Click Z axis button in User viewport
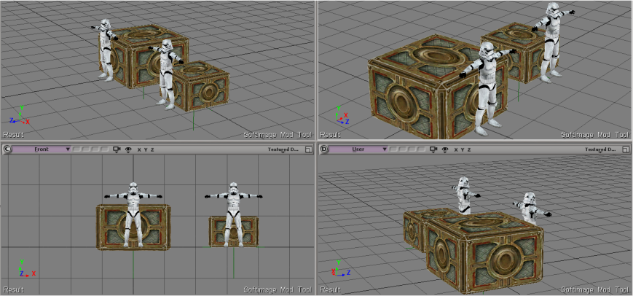 [x=469, y=149]
